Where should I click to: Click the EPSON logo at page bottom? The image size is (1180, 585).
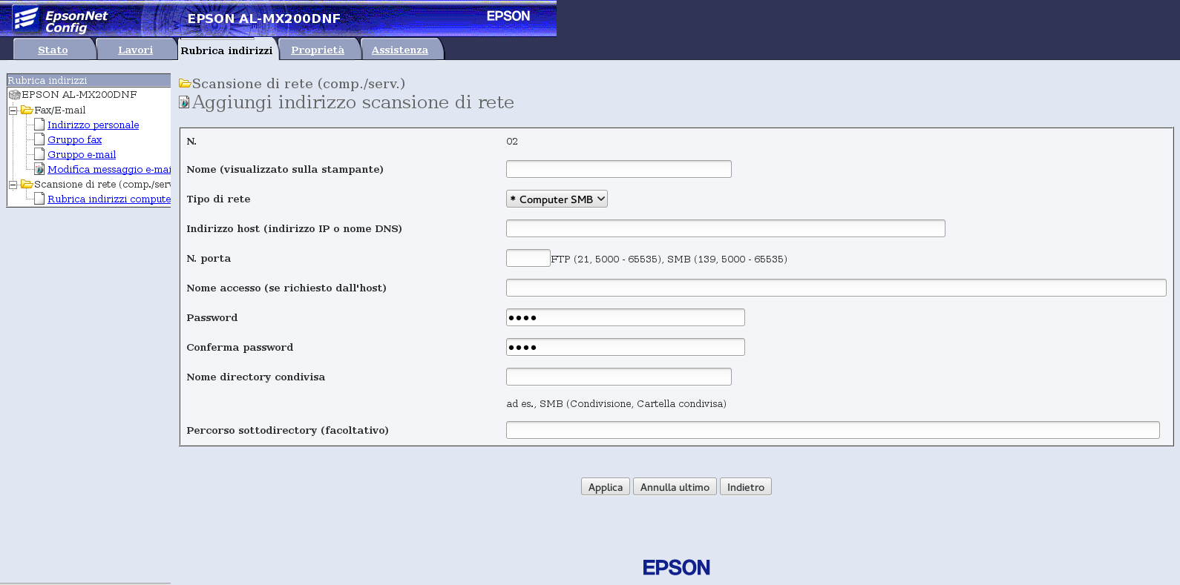(x=676, y=567)
